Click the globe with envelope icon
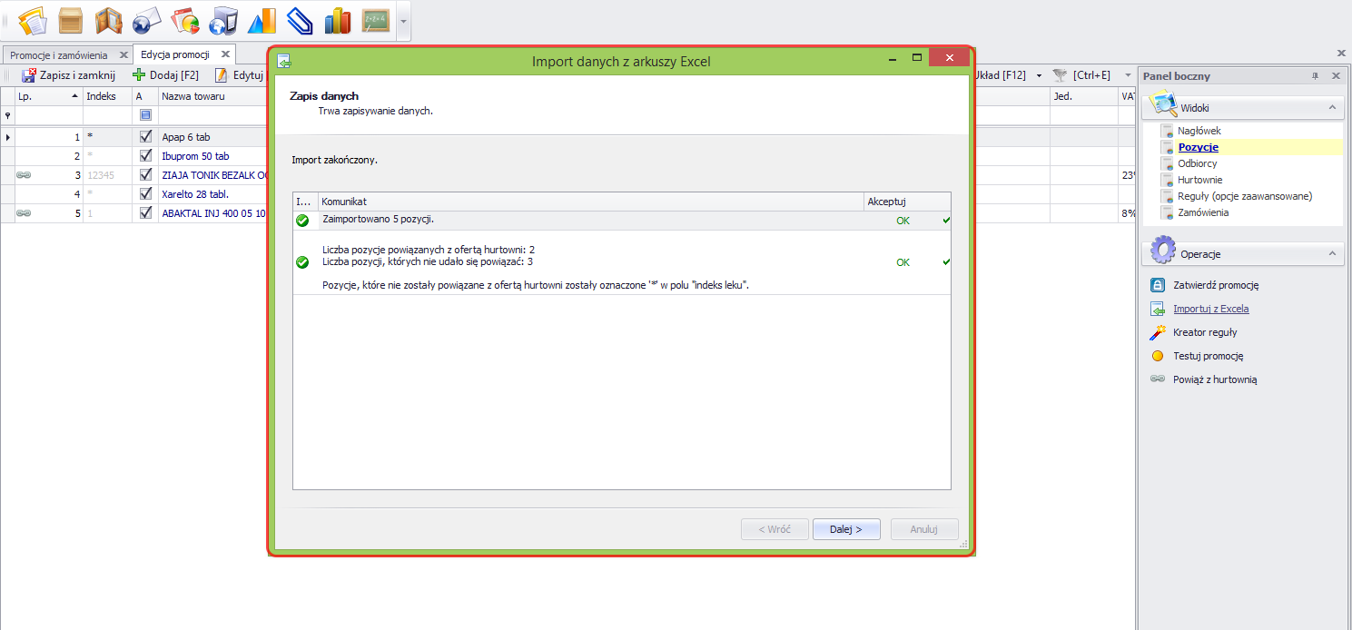This screenshot has width=1352, height=630. point(146,20)
